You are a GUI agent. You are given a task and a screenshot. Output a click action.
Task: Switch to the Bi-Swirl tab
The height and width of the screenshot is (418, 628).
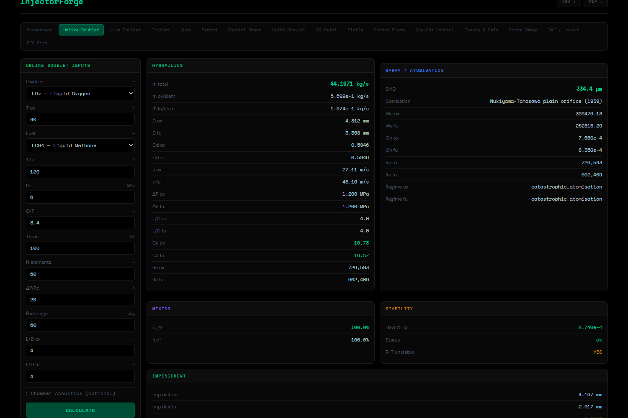tap(327, 30)
